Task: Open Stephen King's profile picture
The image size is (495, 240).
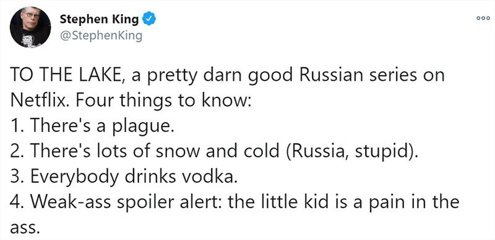Action: 30,27
